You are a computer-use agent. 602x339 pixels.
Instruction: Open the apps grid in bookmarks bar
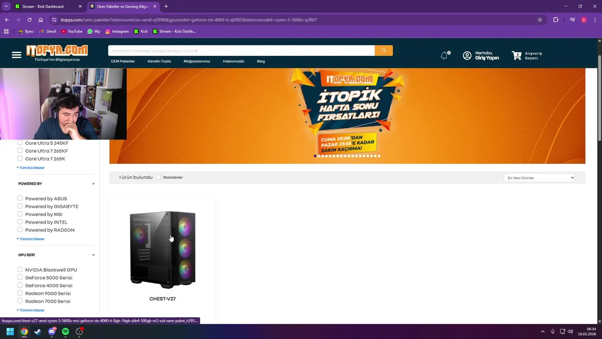click(6, 32)
